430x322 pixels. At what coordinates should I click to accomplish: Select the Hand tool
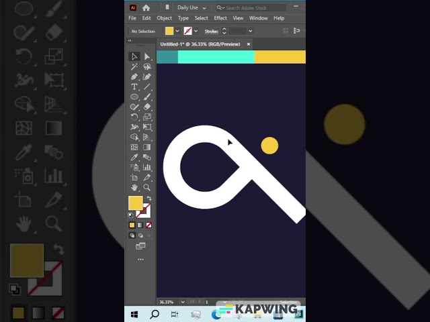point(134,188)
